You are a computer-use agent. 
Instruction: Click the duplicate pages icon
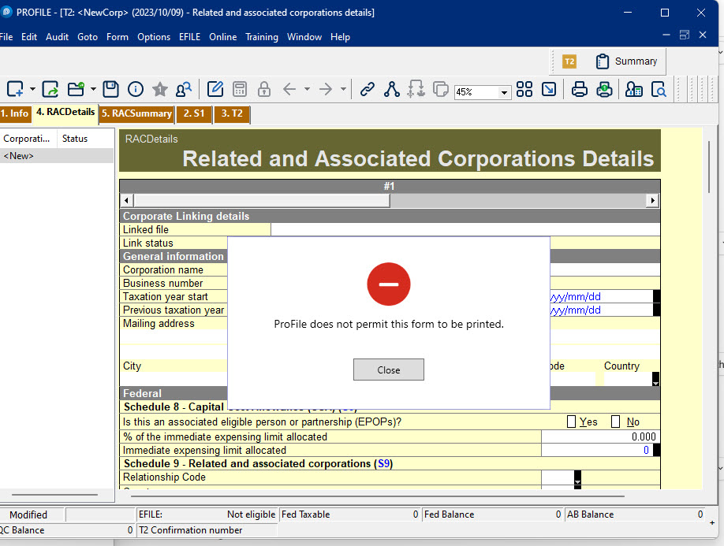441,89
